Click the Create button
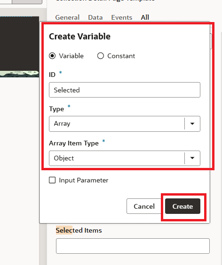The image size is (222, 265). 182,206
